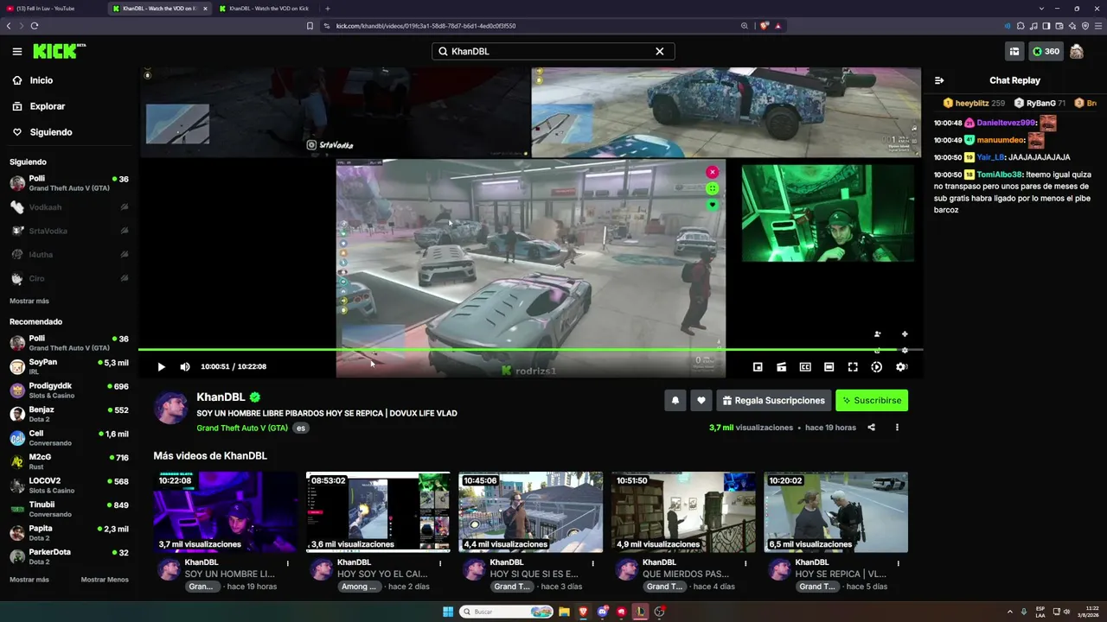
Task: Open Windows Start menu
Action: [x=448, y=612]
